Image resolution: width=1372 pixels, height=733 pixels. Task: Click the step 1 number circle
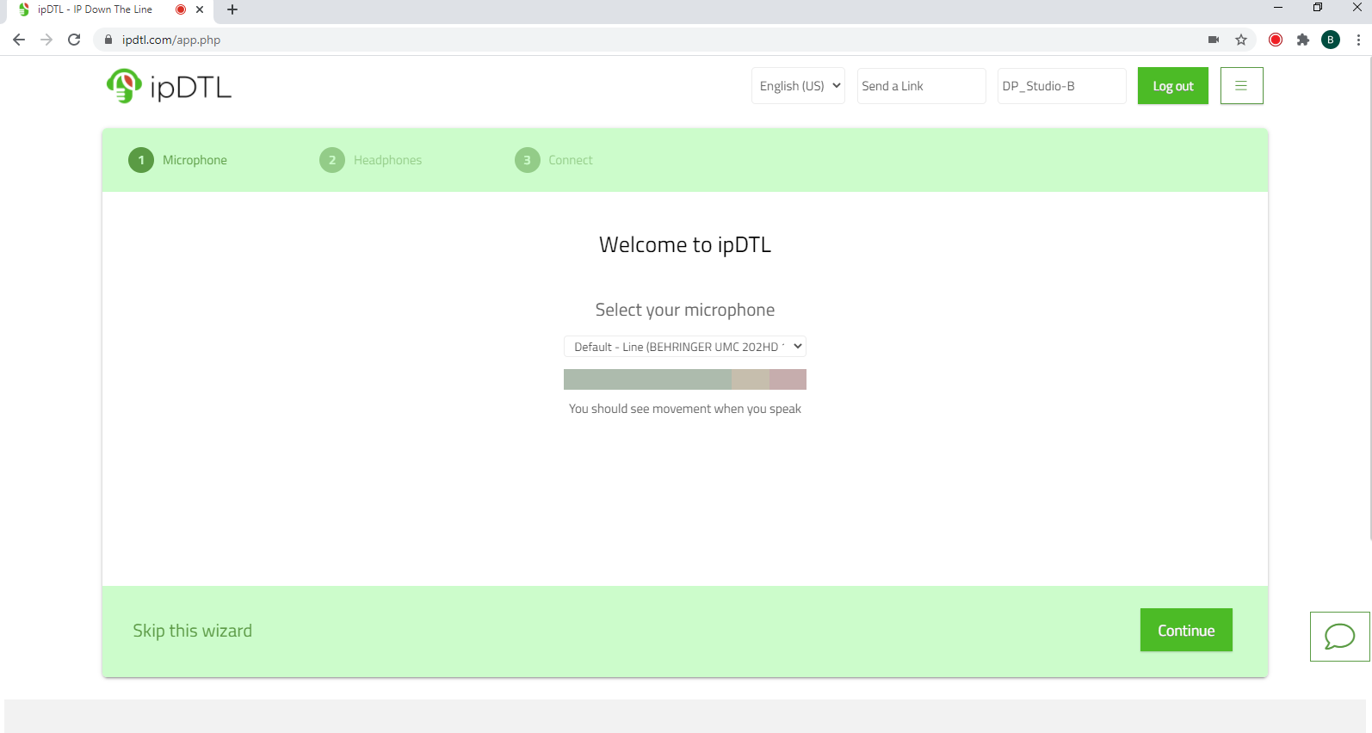(x=141, y=160)
